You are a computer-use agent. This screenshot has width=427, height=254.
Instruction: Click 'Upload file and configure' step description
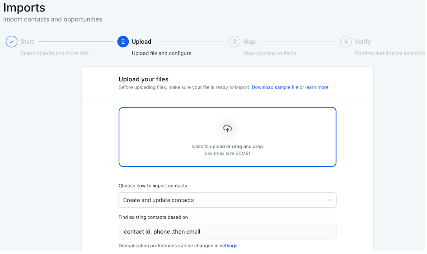click(x=161, y=53)
